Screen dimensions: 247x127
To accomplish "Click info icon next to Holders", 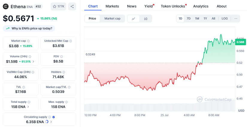I will 64,72.
